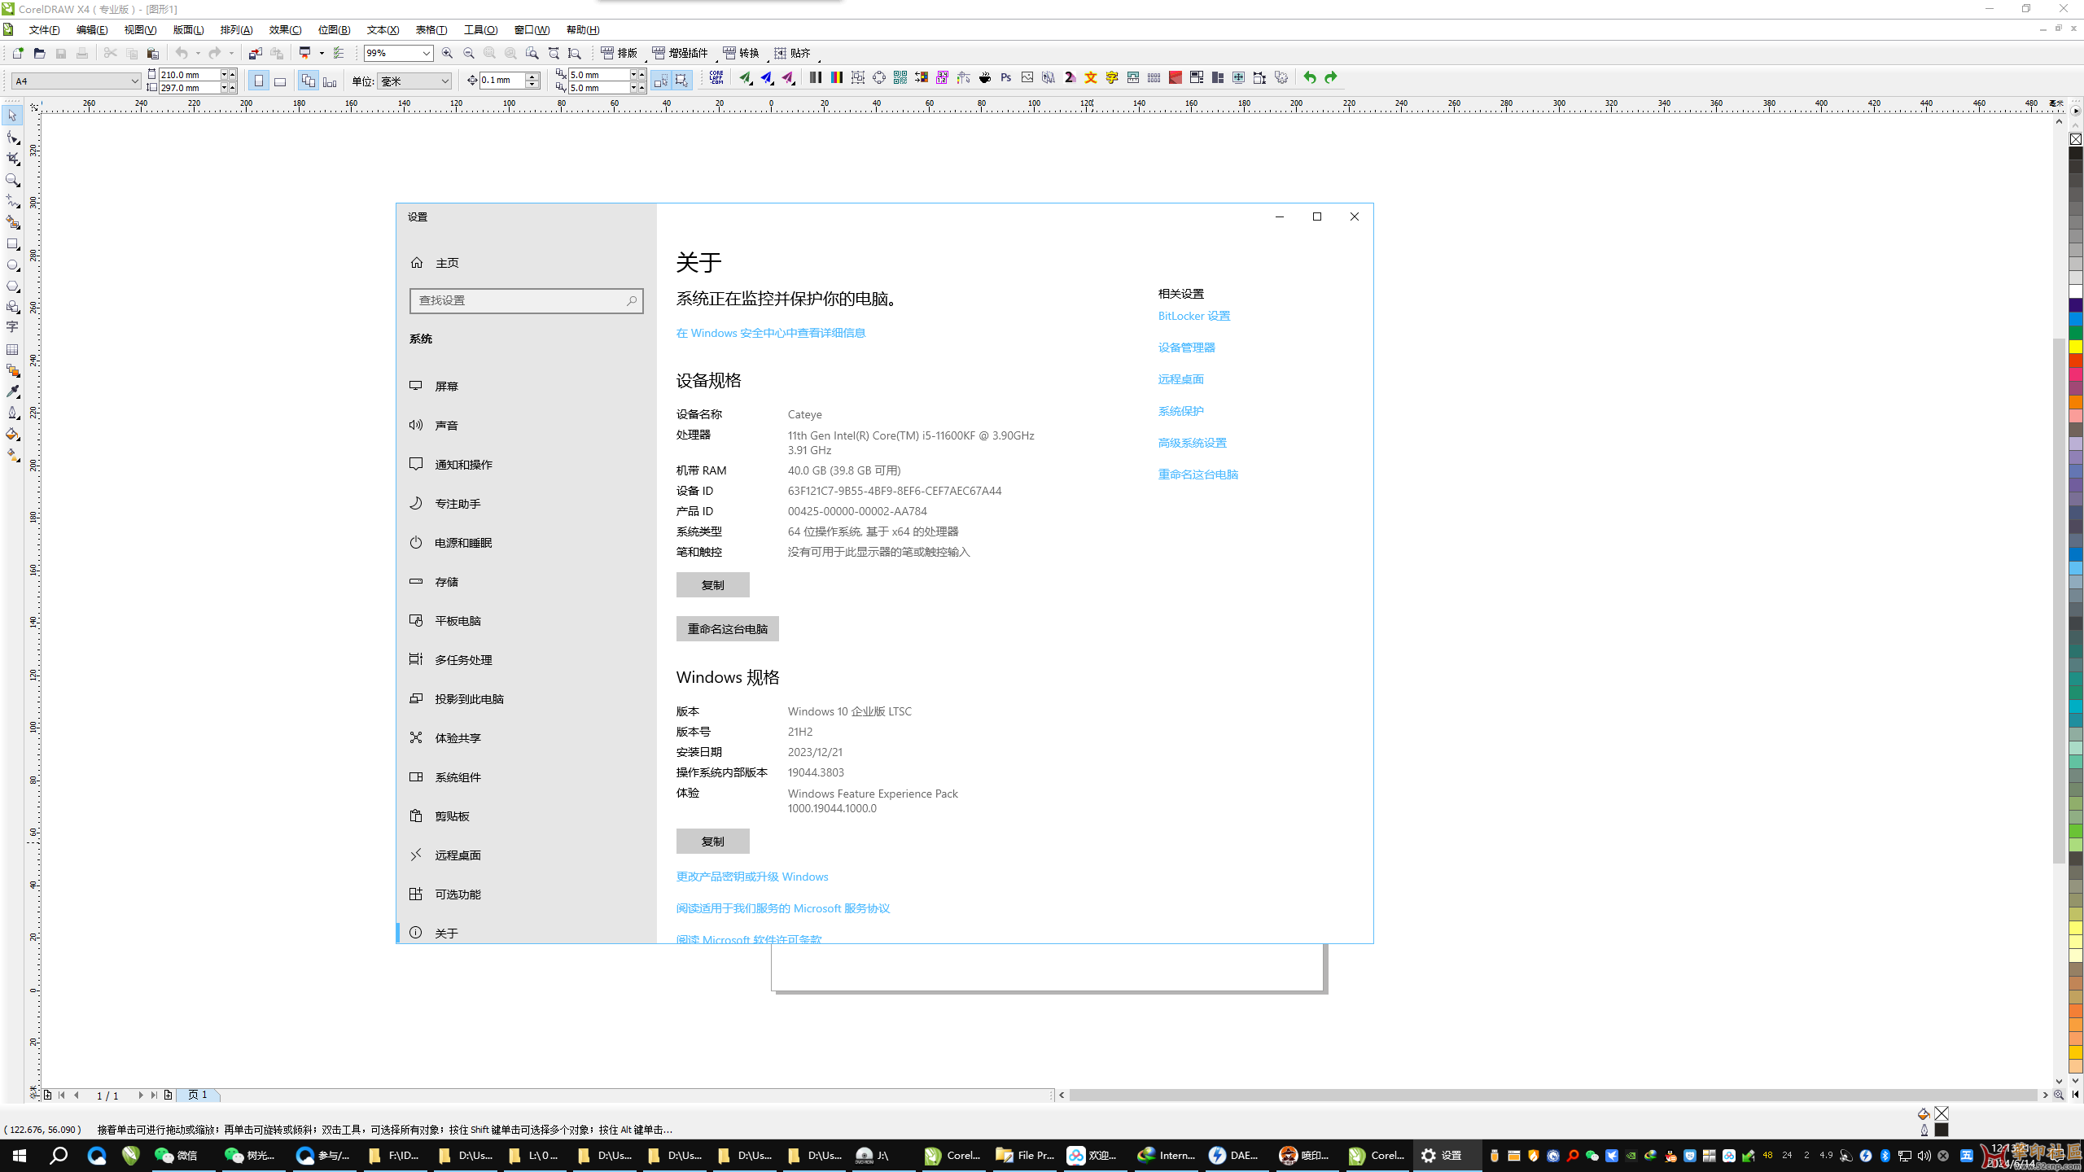
Task: Open the 工具(O) menu
Action: 480,30
